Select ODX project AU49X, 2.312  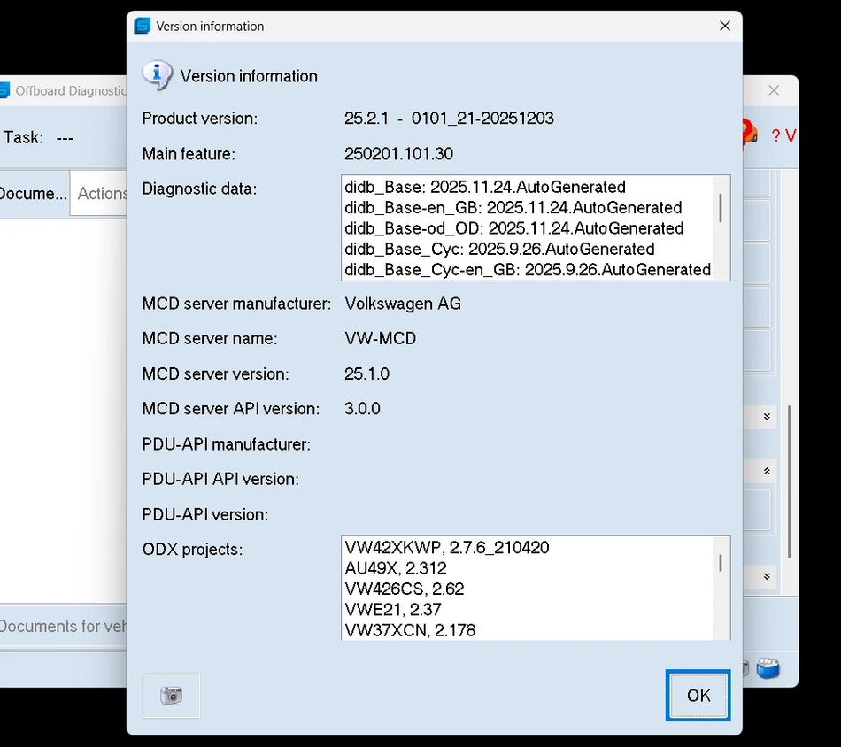[396, 568]
